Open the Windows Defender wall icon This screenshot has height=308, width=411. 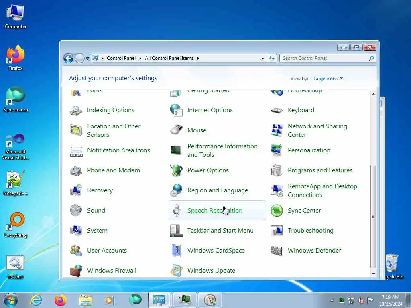(x=277, y=251)
